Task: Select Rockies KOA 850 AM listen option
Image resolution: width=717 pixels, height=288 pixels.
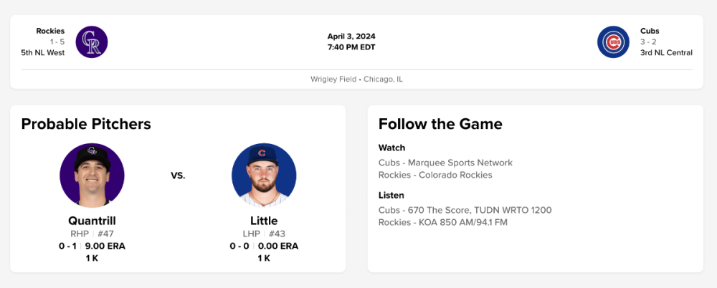Action: point(442,222)
